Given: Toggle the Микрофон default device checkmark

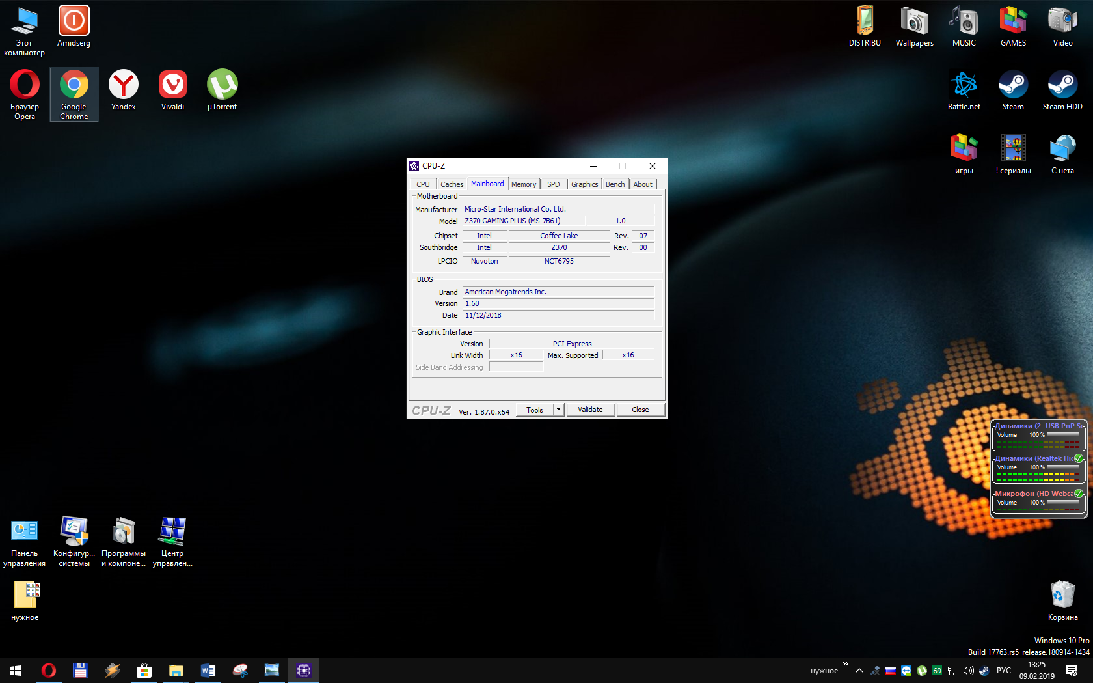Looking at the screenshot, I should 1079,494.
